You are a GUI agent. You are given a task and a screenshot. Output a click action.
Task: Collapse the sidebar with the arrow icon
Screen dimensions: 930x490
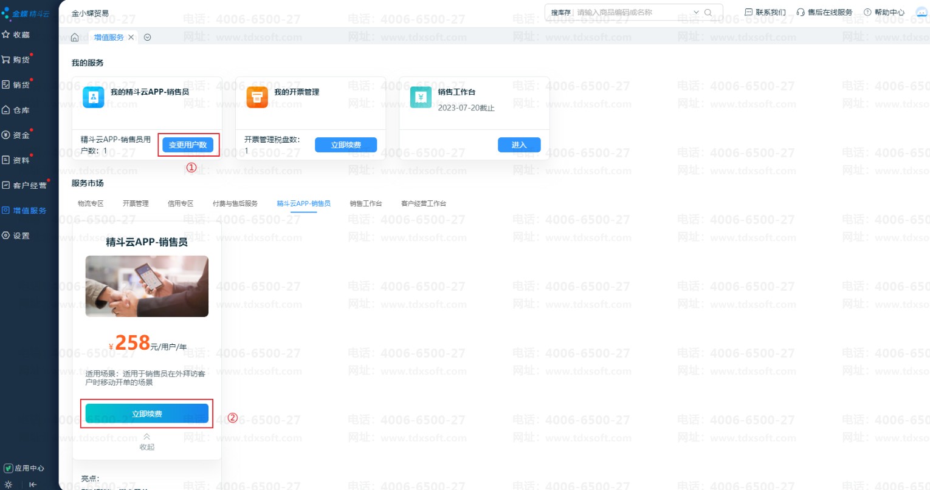33,485
